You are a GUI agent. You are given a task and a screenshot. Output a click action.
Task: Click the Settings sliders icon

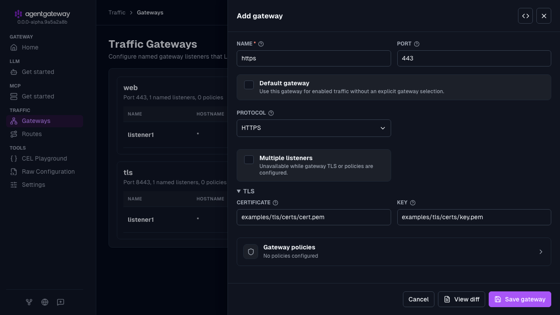tap(14, 185)
